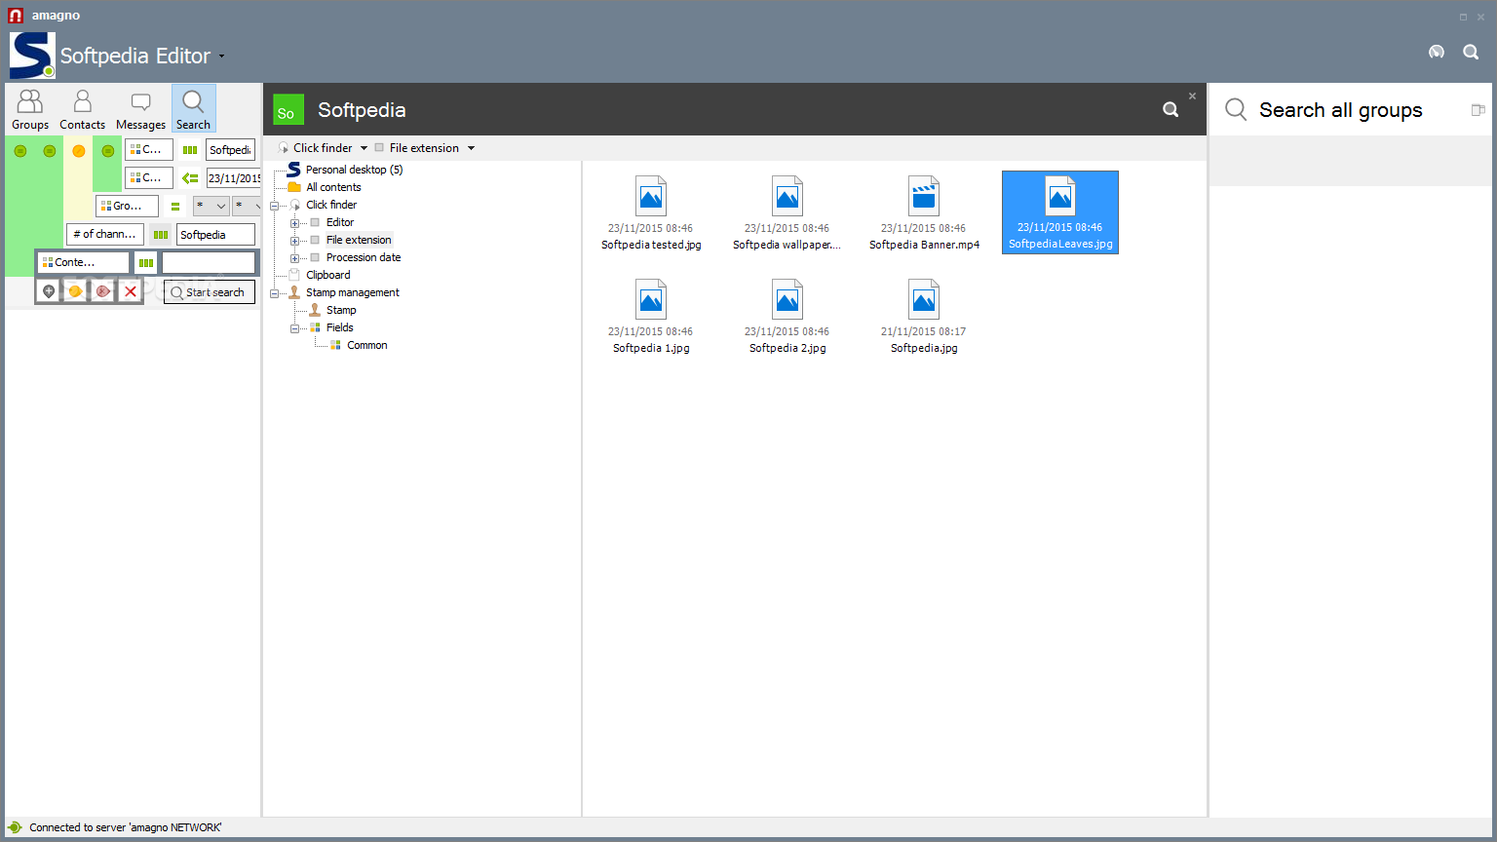Select the Stamp tree item

[341, 310]
